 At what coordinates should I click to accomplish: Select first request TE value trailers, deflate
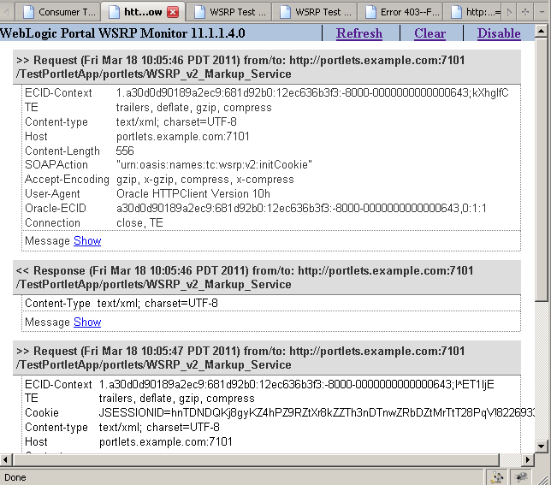pyautogui.click(x=194, y=108)
